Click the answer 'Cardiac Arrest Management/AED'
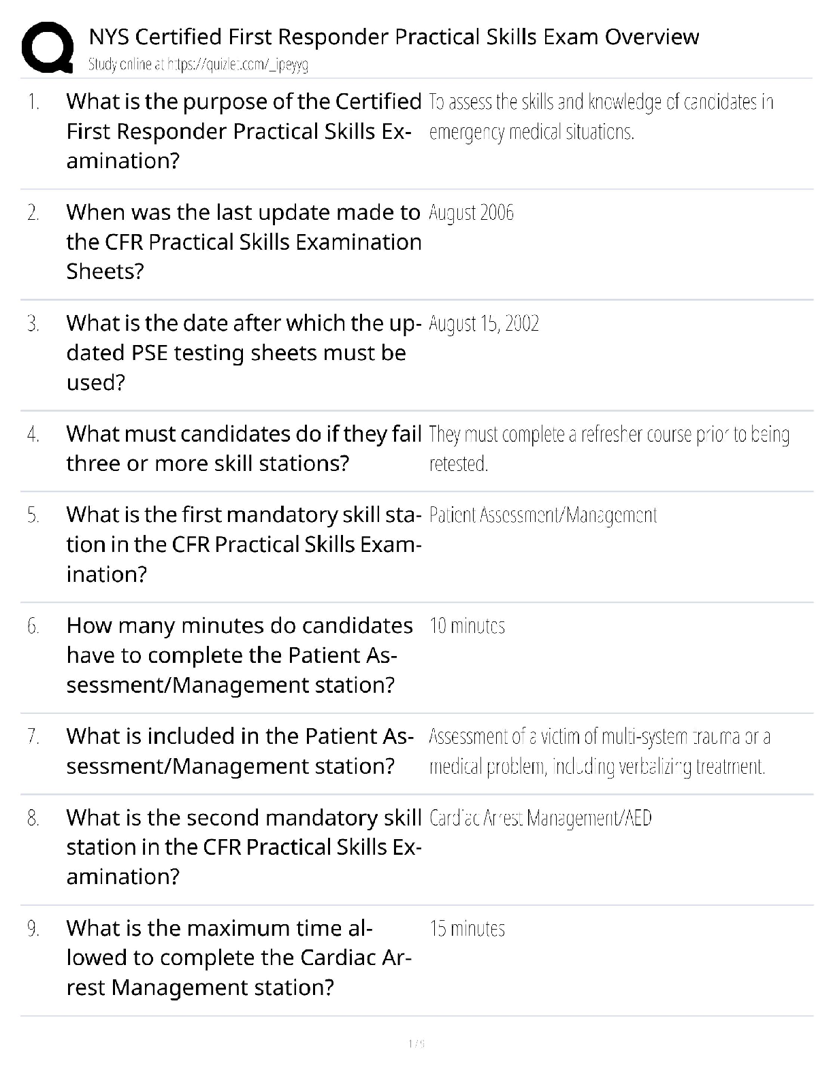Viewport: 833px width, 1078px height. (540, 818)
